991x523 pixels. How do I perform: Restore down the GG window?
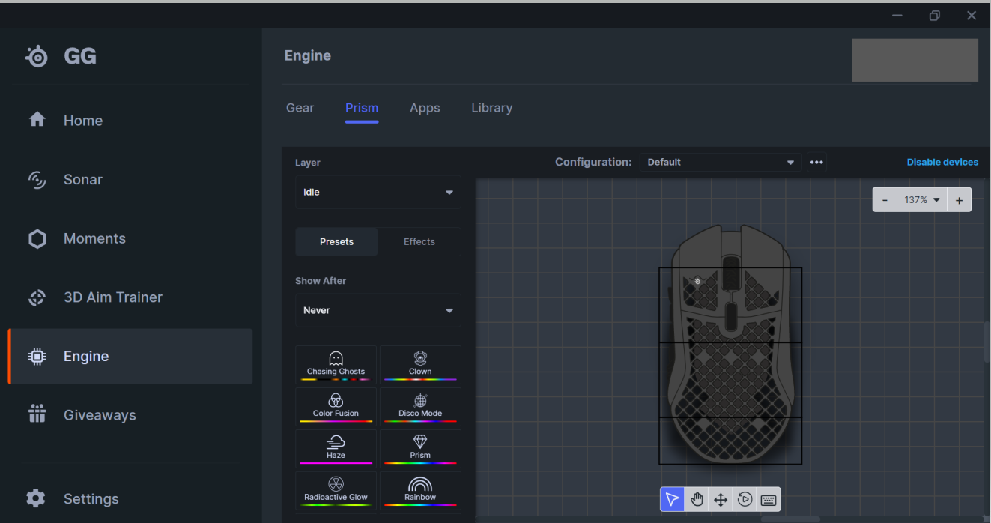(x=935, y=16)
